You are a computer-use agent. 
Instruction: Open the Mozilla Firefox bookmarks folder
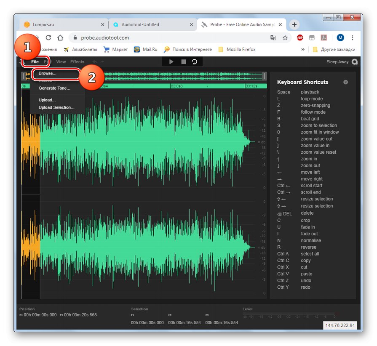(237, 50)
